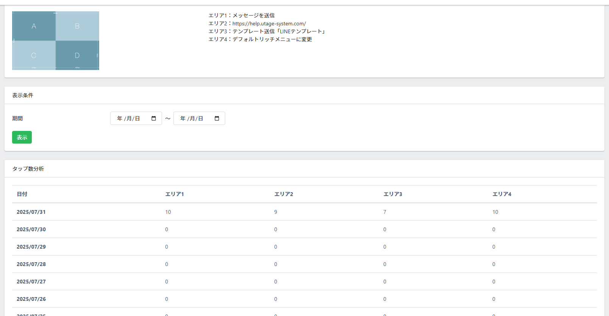Click エリア1 value 0 for 2025/07/30
609x316 pixels.
click(167, 229)
